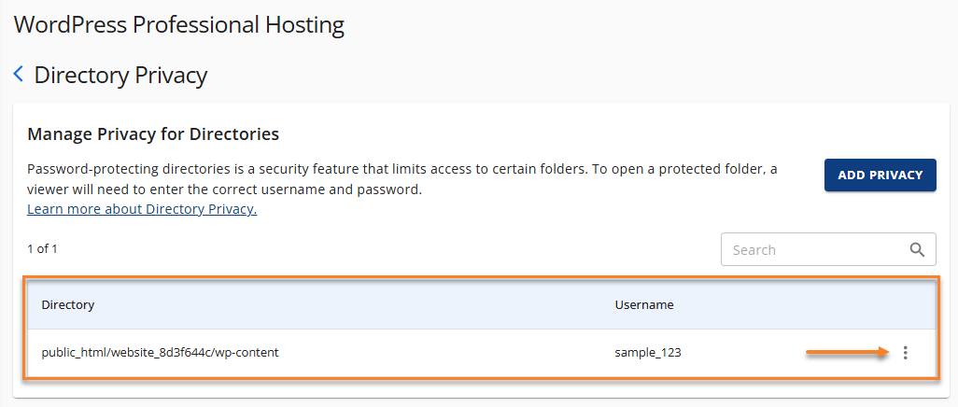Click the first orange number in results counter
The image size is (958, 407).
coord(31,249)
